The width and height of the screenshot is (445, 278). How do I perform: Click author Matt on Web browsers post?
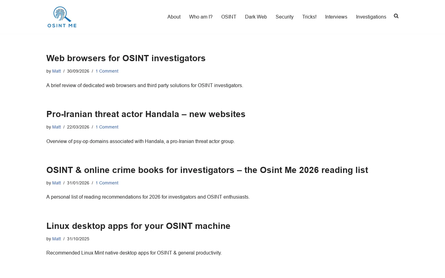point(57,71)
